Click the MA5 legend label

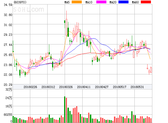(67, 2)
